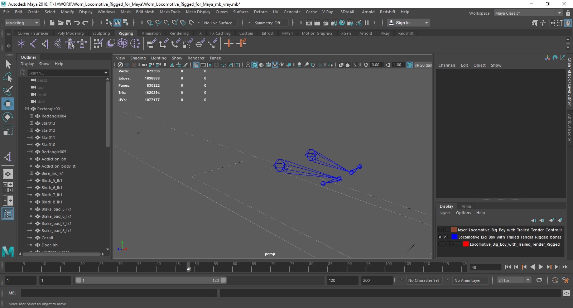Image resolution: width=573 pixels, height=308 pixels.
Task: Toggle the viewport grid icon
Action: point(196,65)
